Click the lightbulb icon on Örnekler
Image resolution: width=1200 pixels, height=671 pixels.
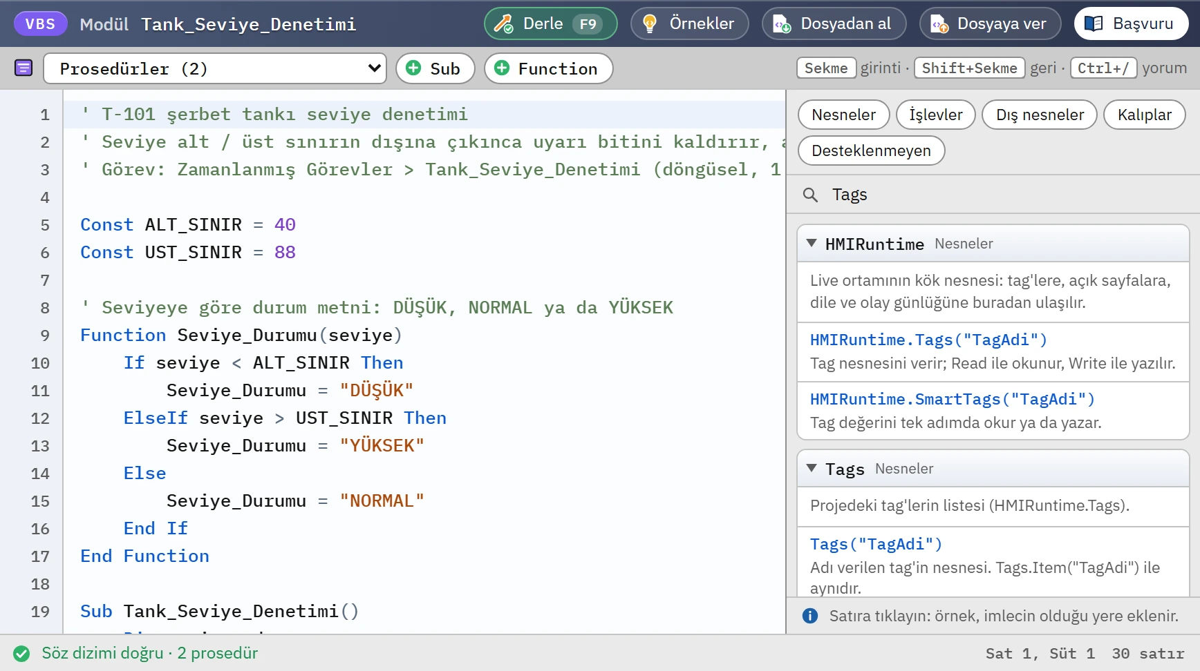649,23
